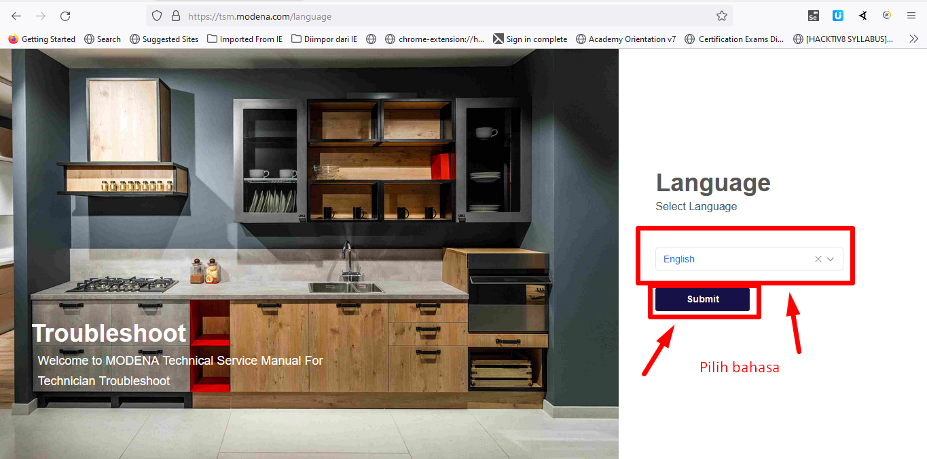Open the Select Language combo box
The height and width of the screenshot is (459, 927).
pyautogui.click(x=733, y=259)
